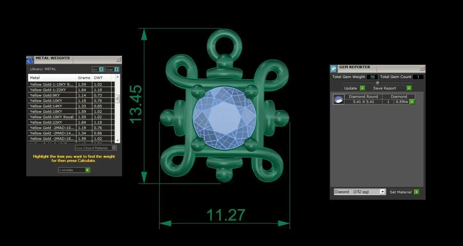Click the green arrow next to 0.59tw
This screenshot has width=463, height=246.
412,102
